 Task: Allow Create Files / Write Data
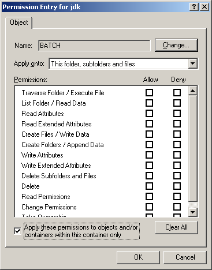149,134
